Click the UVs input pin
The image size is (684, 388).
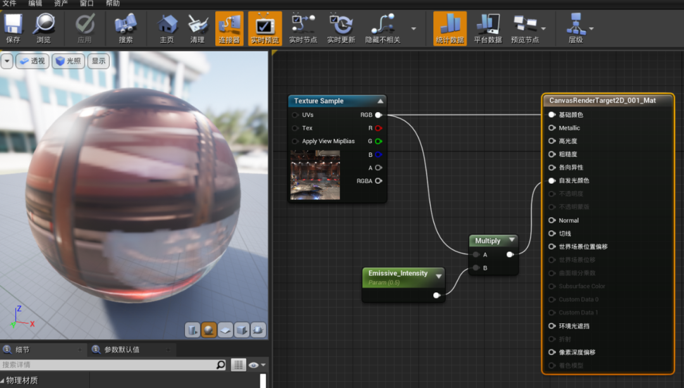tap(295, 115)
